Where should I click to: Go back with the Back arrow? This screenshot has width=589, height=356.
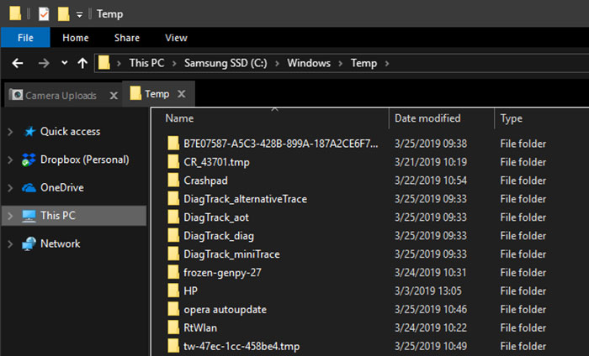[x=19, y=63]
